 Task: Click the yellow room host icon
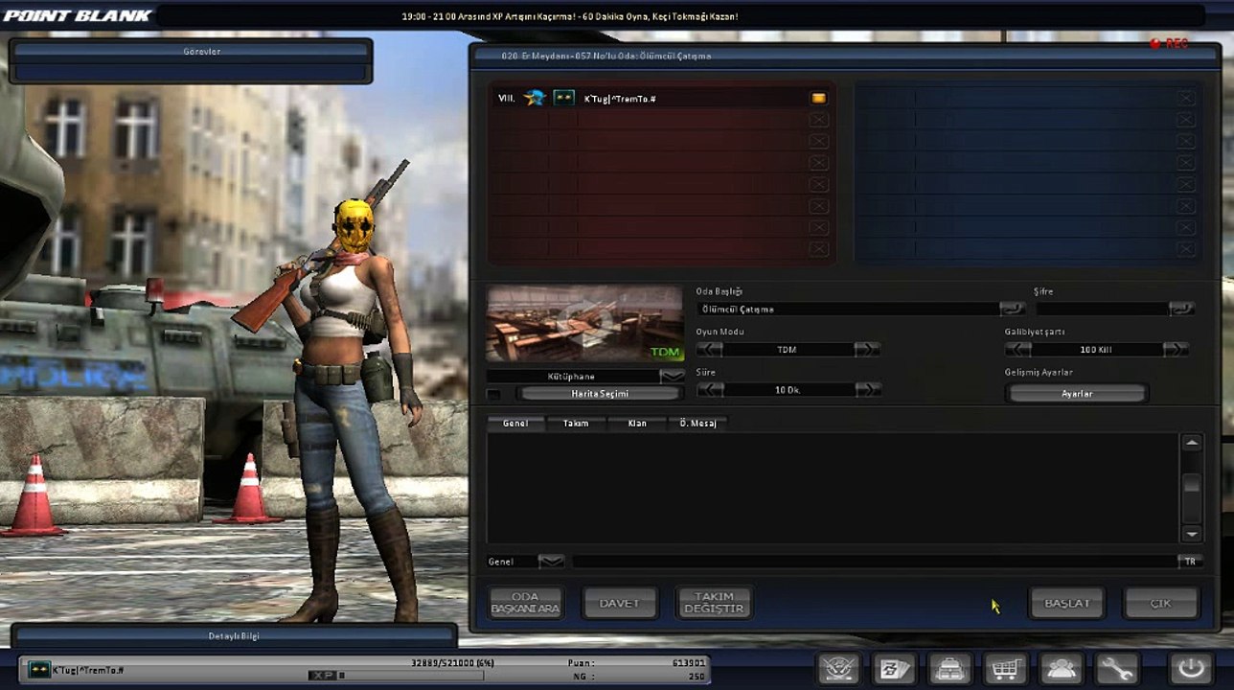(818, 98)
